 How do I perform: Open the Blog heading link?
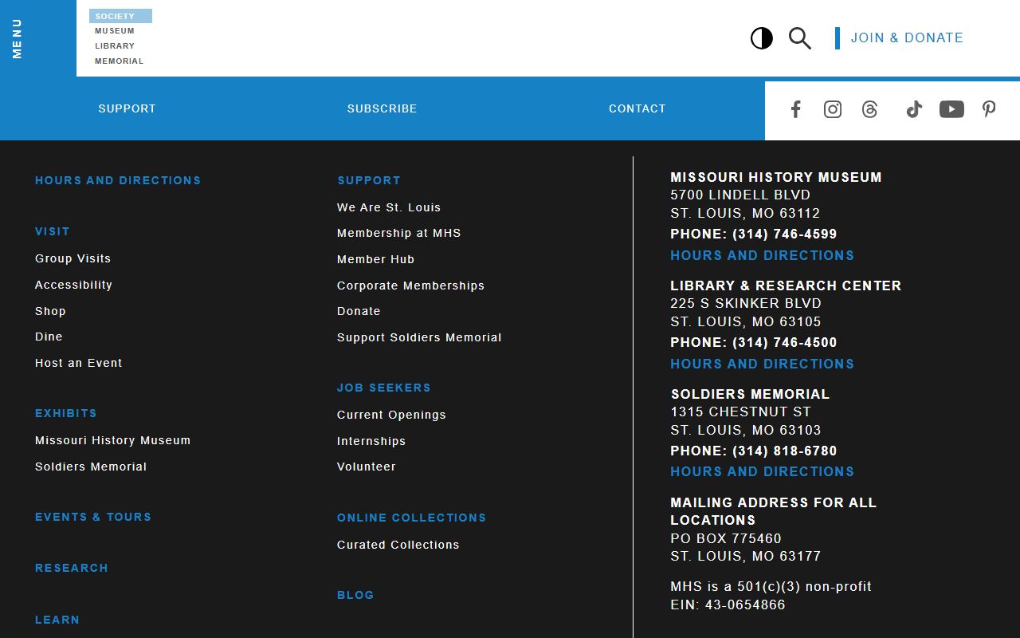[355, 595]
